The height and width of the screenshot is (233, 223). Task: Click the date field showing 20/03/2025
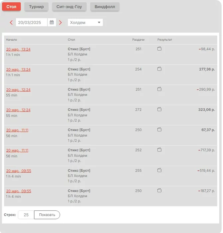pyautogui.click(x=31, y=23)
